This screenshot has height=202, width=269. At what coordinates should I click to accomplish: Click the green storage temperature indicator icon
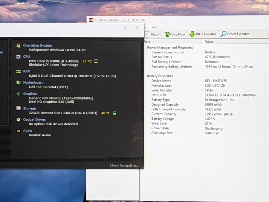point(114,113)
